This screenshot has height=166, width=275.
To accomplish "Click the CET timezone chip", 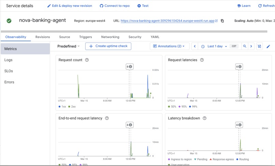I will pos(234,46).
